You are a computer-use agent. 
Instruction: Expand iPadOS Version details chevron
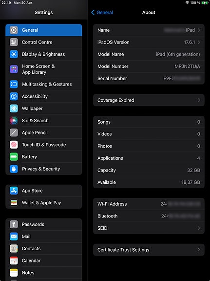(199, 42)
